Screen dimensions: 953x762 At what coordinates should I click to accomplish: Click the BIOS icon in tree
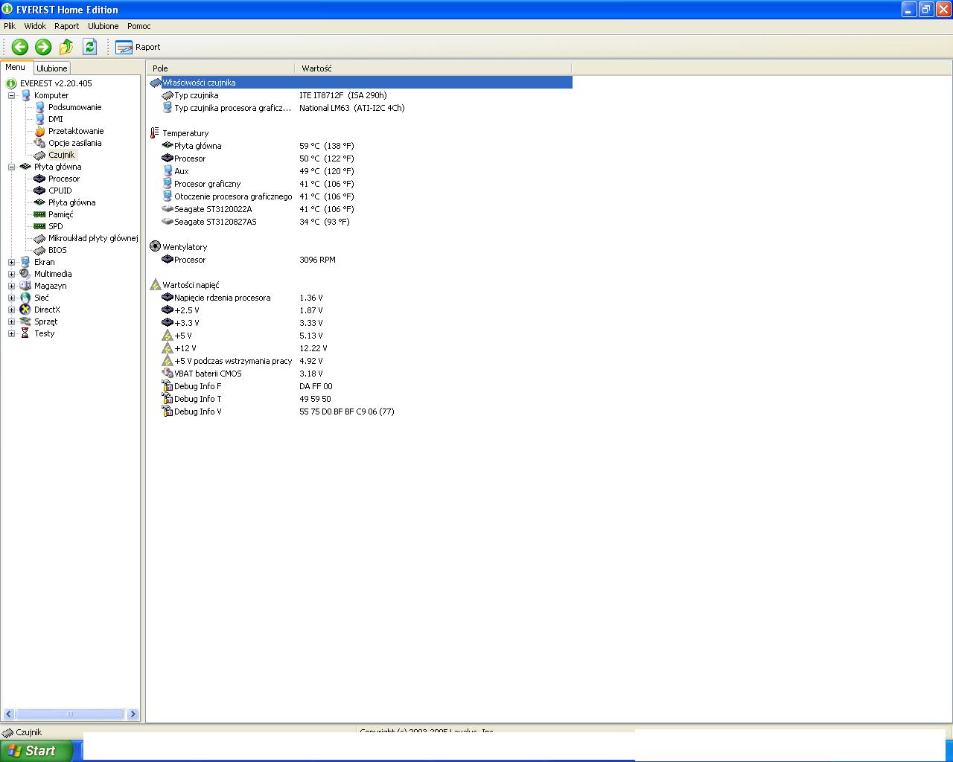[x=40, y=250]
